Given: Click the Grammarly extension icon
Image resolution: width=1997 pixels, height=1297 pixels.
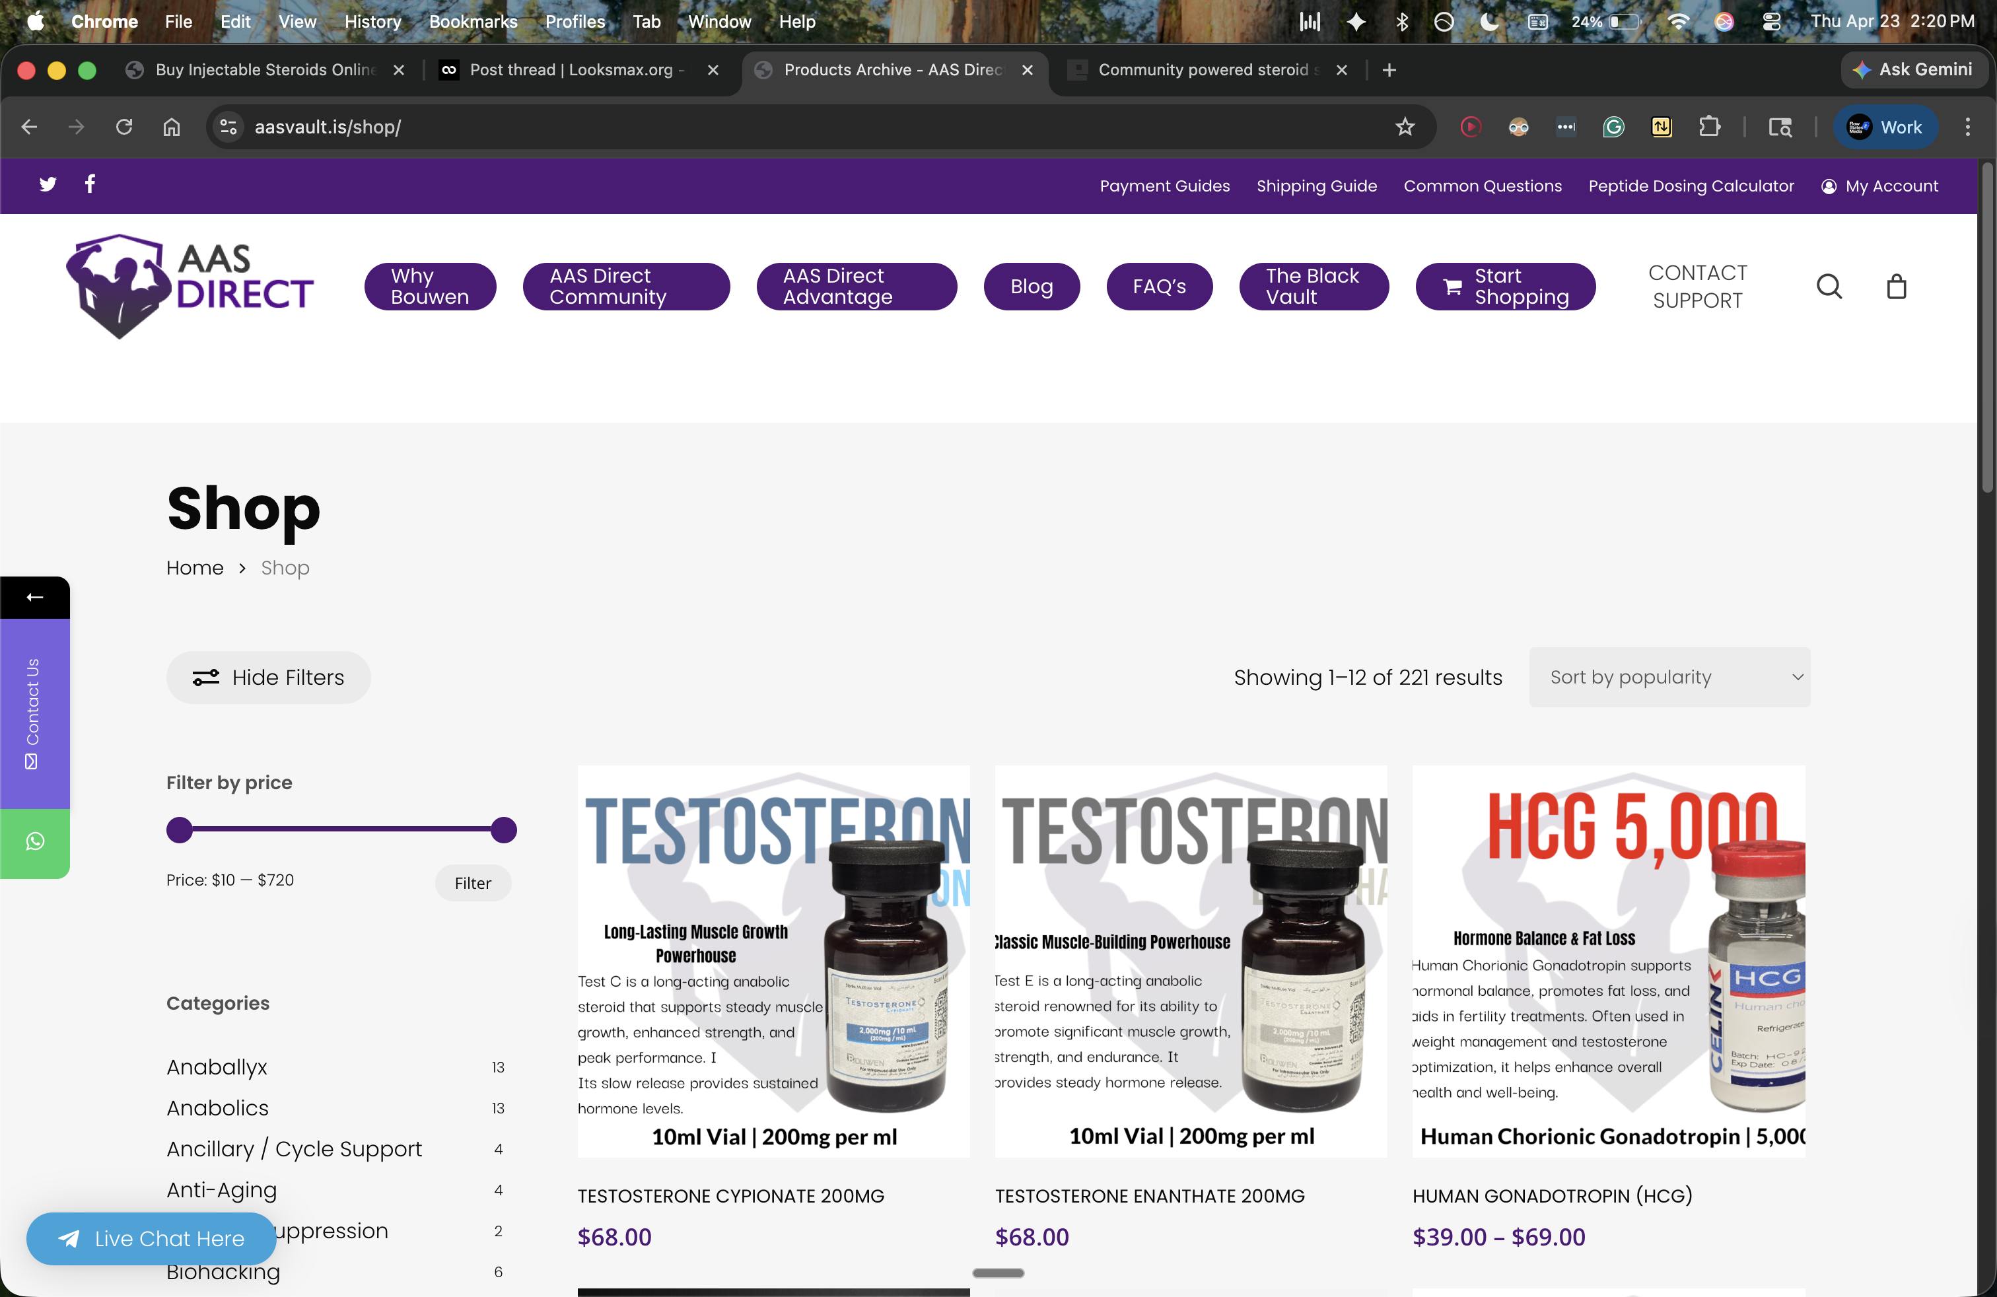Looking at the screenshot, I should click(x=1613, y=127).
